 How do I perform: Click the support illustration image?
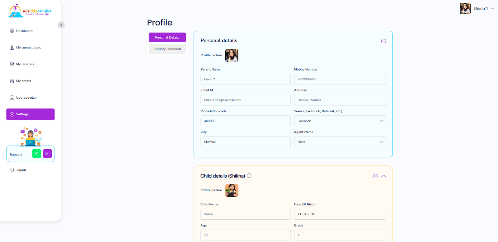pos(31,136)
